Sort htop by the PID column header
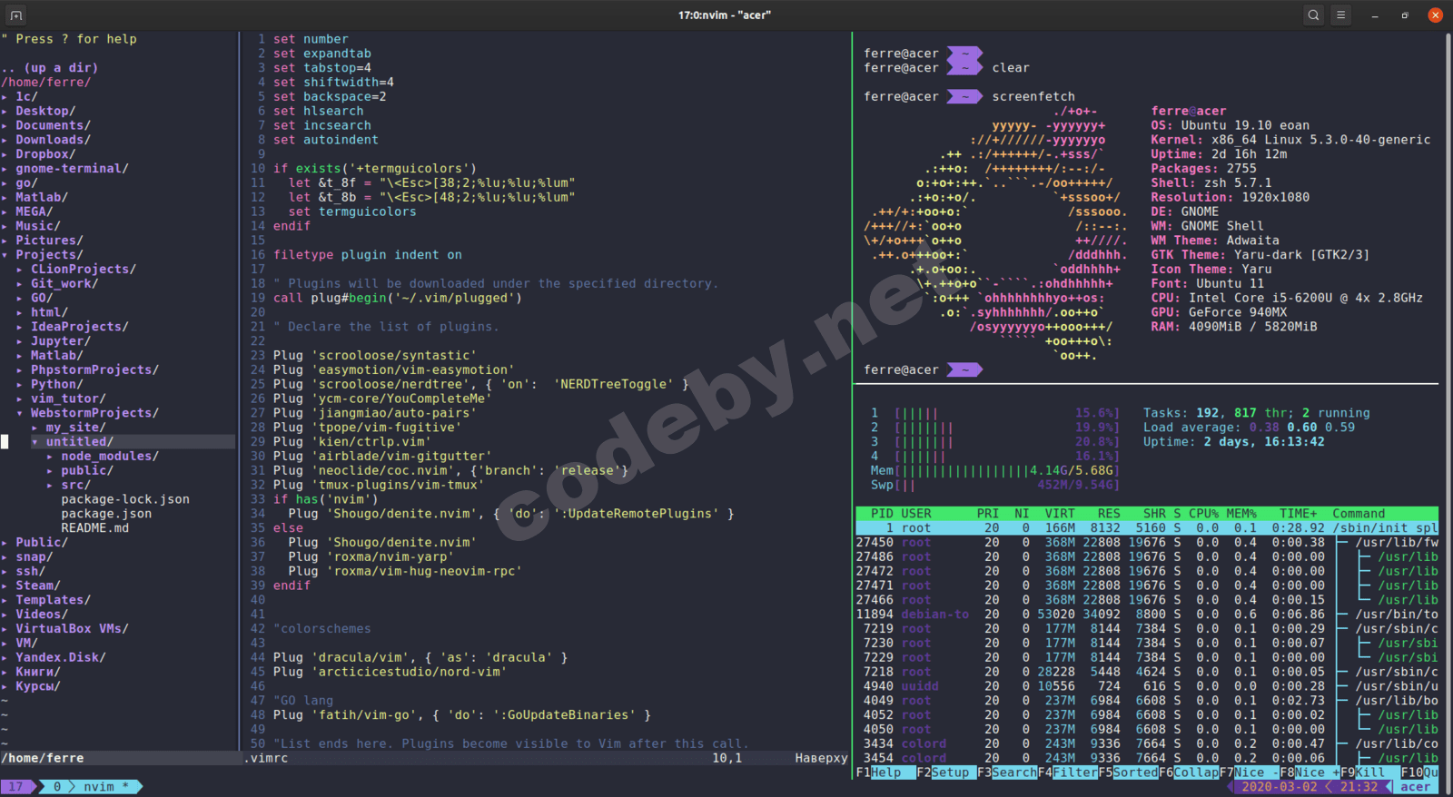The image size is (1453, 797). [882, 514]
